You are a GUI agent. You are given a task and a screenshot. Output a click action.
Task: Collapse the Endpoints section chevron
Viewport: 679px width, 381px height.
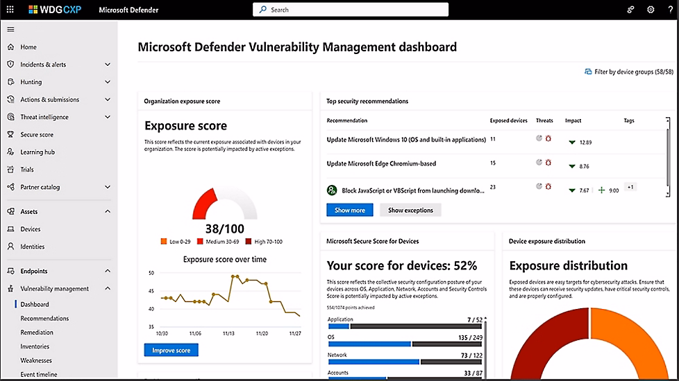(108, 271)
